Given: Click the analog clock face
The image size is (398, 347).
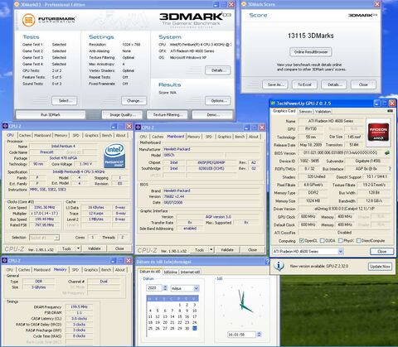Looking at the screenshot, I should click(242, 306).
